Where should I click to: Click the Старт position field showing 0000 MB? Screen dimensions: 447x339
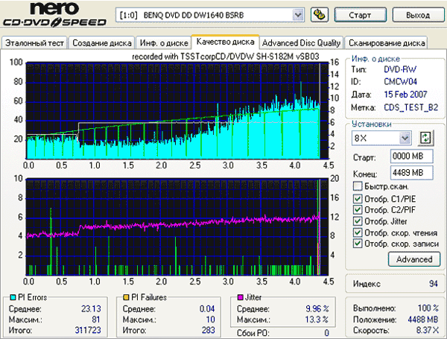click(x=407, y=157)
